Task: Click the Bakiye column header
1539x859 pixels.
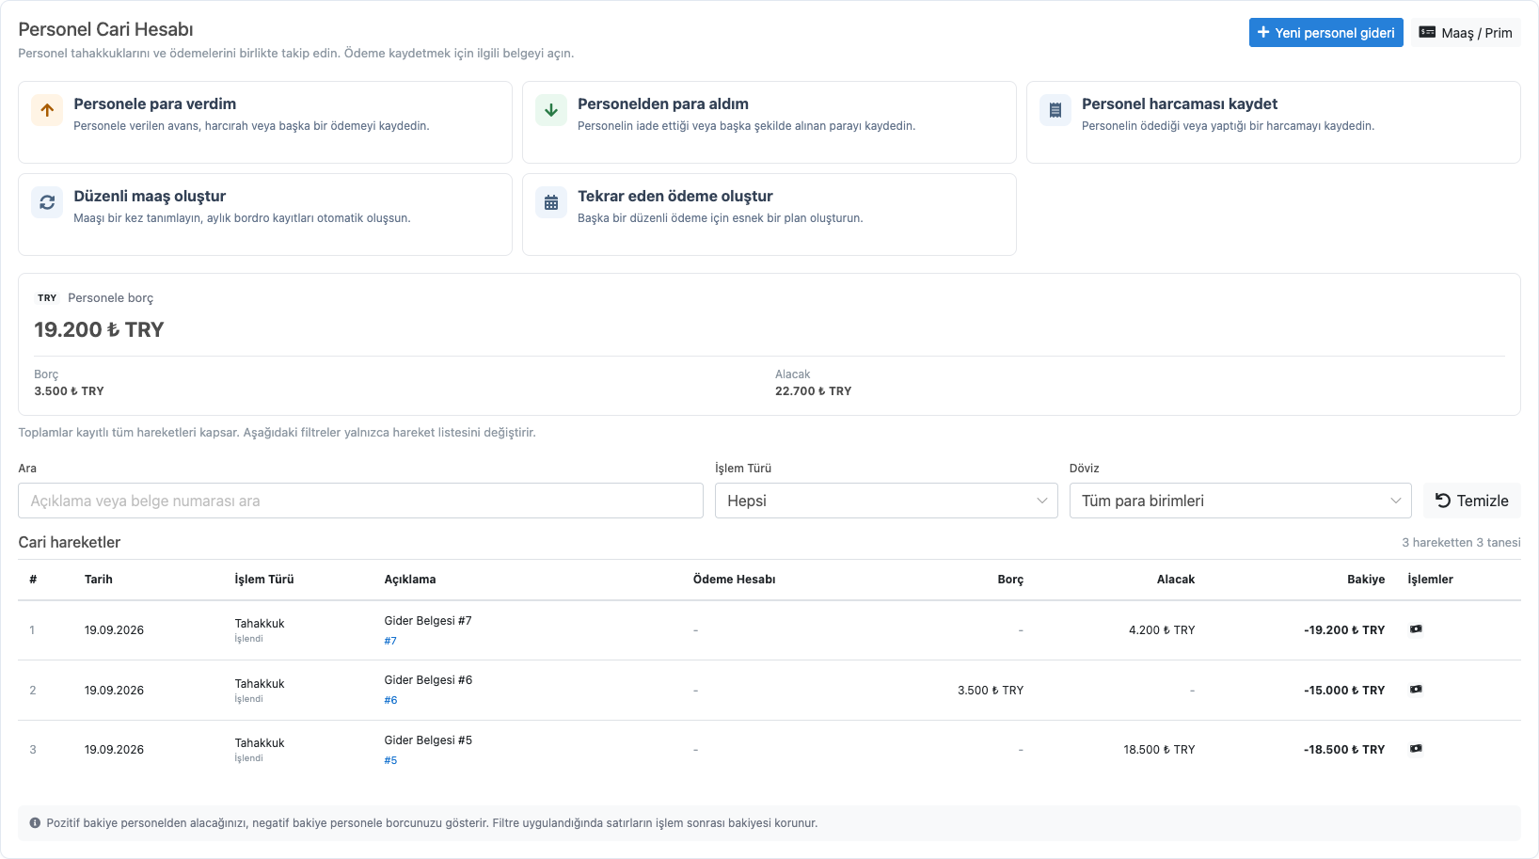Action: 1366,580
